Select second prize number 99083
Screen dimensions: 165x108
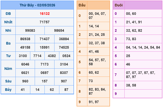click(x=30, y=31)
